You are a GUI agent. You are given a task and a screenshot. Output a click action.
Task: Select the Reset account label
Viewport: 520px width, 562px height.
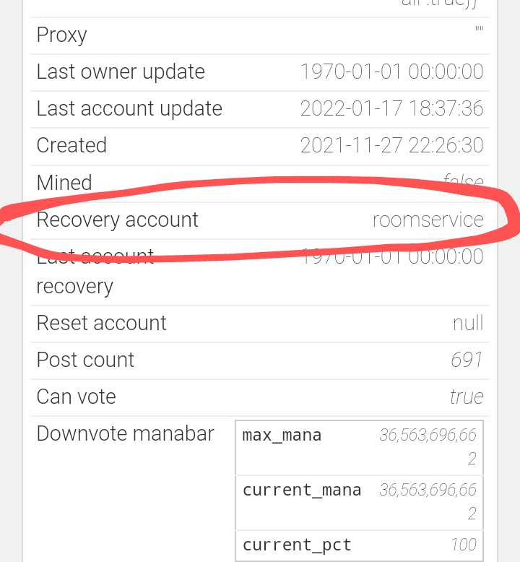coord(101,323)
